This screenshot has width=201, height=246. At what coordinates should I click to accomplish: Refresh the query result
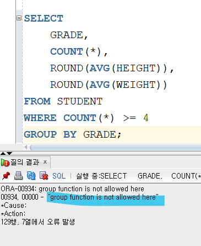point(31,176)
